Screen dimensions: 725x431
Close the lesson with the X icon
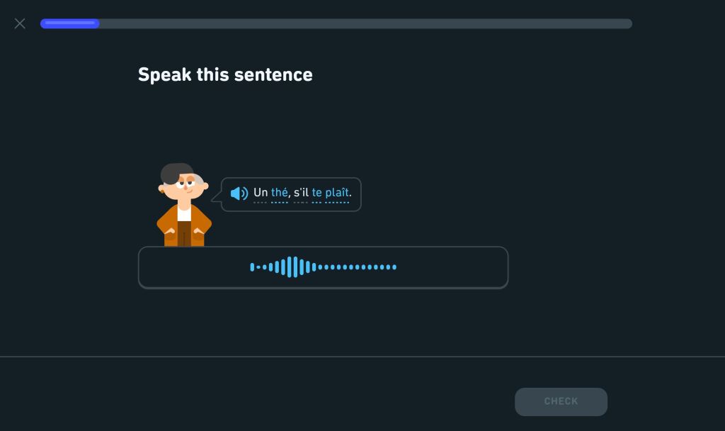(20, 23)
